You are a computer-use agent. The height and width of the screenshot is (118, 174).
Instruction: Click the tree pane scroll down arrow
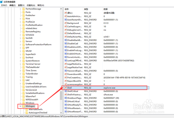[x=61, y=113]
